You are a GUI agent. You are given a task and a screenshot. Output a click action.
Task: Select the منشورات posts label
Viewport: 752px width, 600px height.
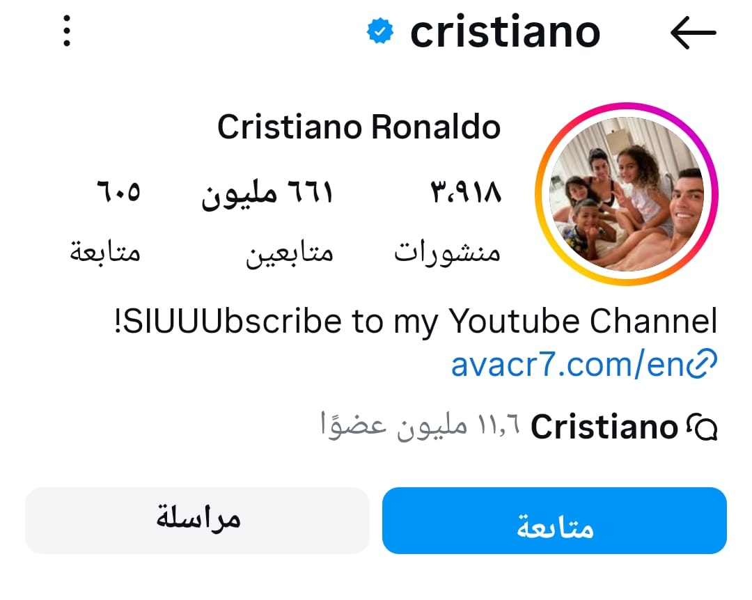(x=448, y=252)
